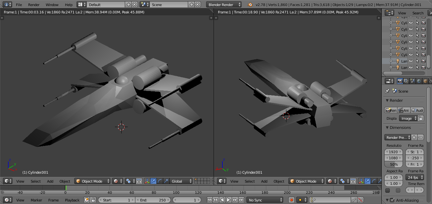Open the Blender Render engine dropdown
Image resolution: width=432 pixels, height=204 pixels.
click(224, 5)
